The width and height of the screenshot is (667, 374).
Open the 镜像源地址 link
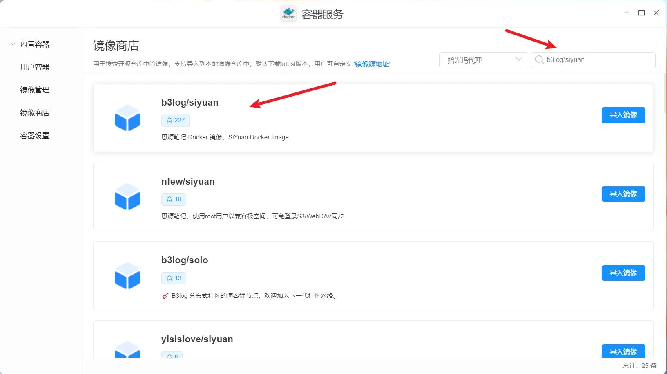372,64
